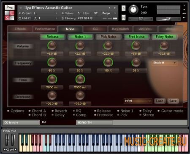Adjust Release frequency knob
The image size is (190, 154).
52,62
